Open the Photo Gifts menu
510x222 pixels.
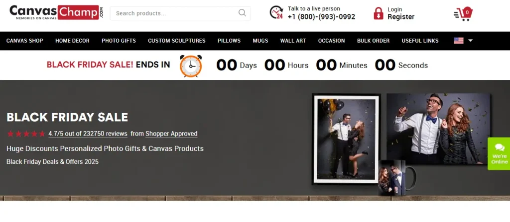tap(119, 41)
